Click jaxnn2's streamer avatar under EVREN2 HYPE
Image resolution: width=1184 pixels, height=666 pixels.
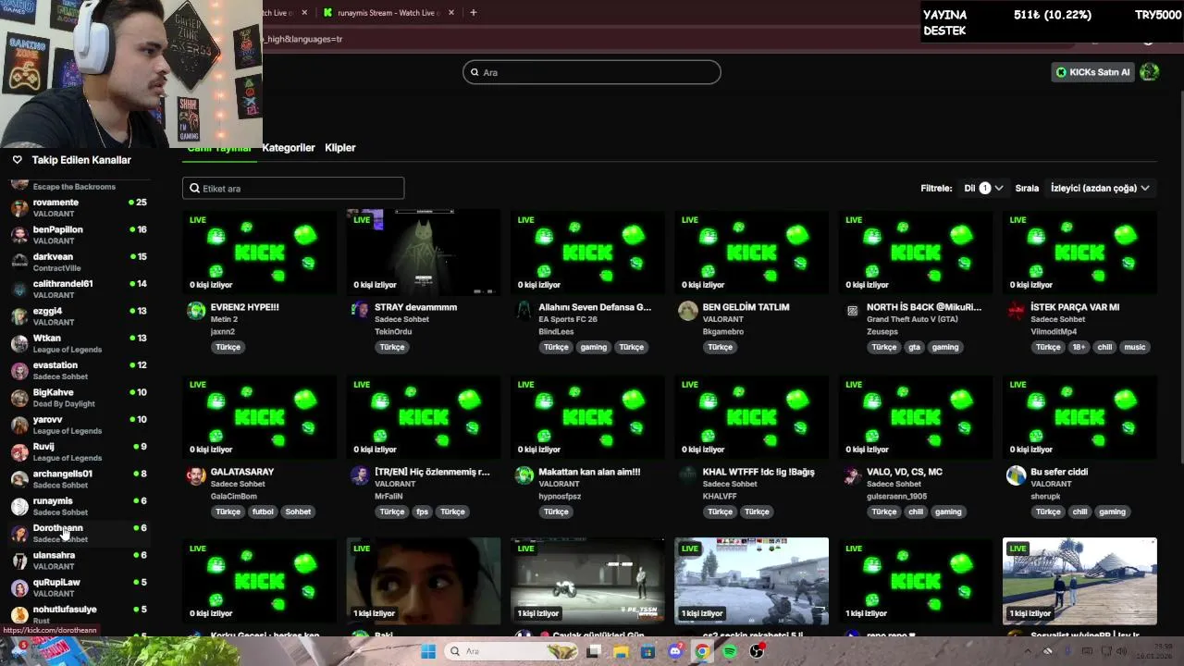tap(196, 311)
